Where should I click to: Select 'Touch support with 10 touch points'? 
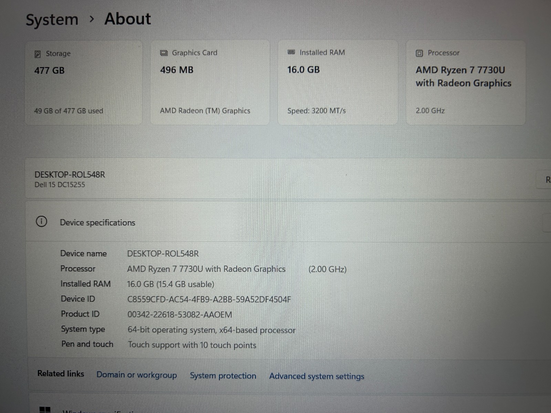[192, 345]
